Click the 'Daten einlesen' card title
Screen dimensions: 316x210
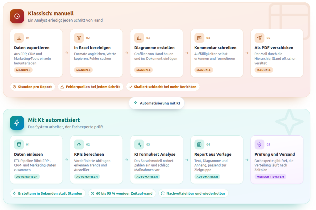coord(28,154)
